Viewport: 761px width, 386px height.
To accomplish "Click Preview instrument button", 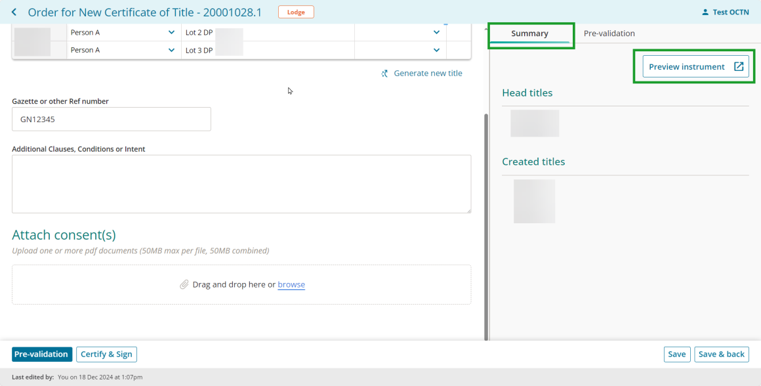I will pyautogui.click(x=695, y=66).
